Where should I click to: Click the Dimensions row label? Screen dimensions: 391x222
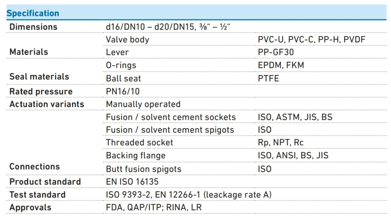(x=33, y=27)
